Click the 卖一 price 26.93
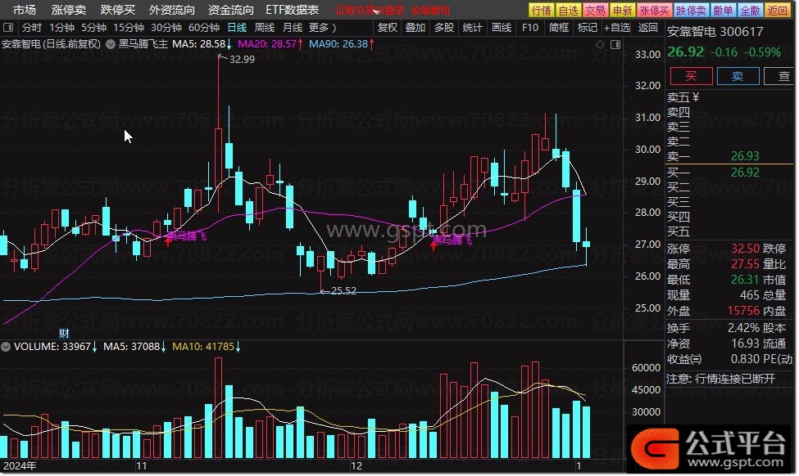The image size is (799, 476). point(745,156)
